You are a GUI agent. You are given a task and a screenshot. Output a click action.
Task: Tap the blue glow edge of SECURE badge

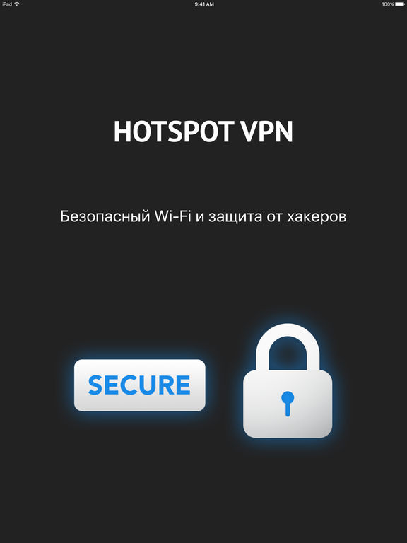pos(140,414)
